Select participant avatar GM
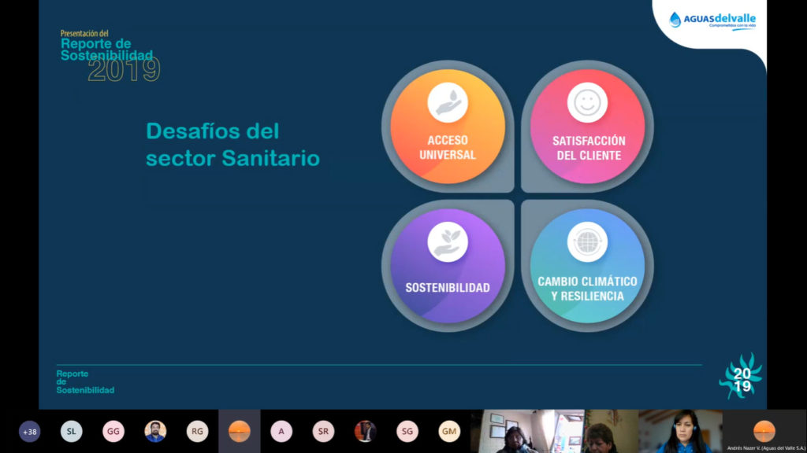This screenshot has height=453, width=807. (449, 431)
